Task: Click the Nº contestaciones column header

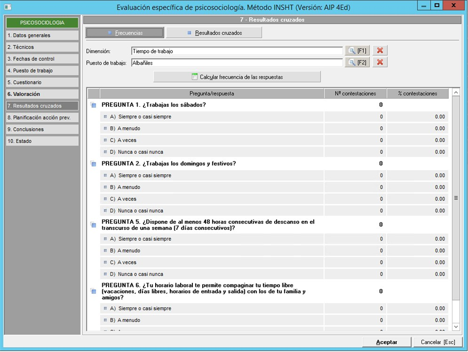Action: (355, 93)
